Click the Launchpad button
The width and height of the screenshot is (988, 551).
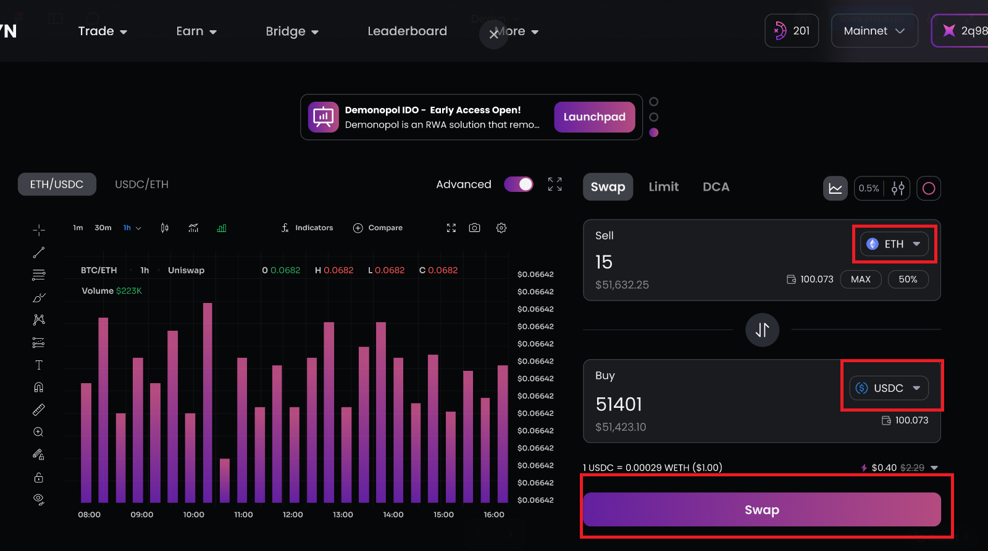coord(594,117)
